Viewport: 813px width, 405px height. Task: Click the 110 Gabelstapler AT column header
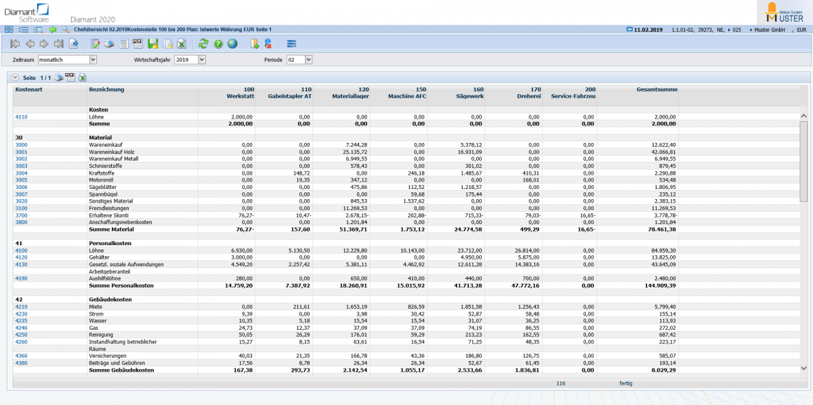point(289,93)
